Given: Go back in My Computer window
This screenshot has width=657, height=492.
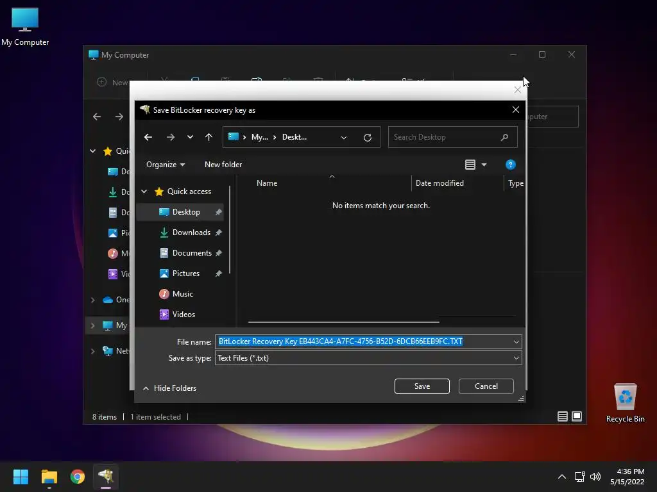Looking at the screenshot, I should (97, 117).
